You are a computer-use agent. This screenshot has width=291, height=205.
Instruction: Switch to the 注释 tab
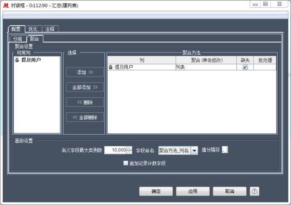pyautogui.click(x=50, y=29)
